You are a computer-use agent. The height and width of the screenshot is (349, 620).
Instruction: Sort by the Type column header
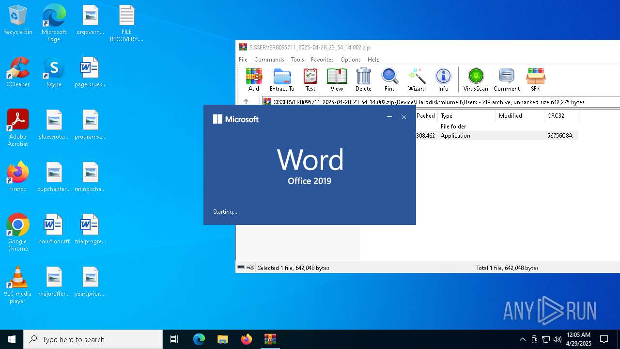467,116
